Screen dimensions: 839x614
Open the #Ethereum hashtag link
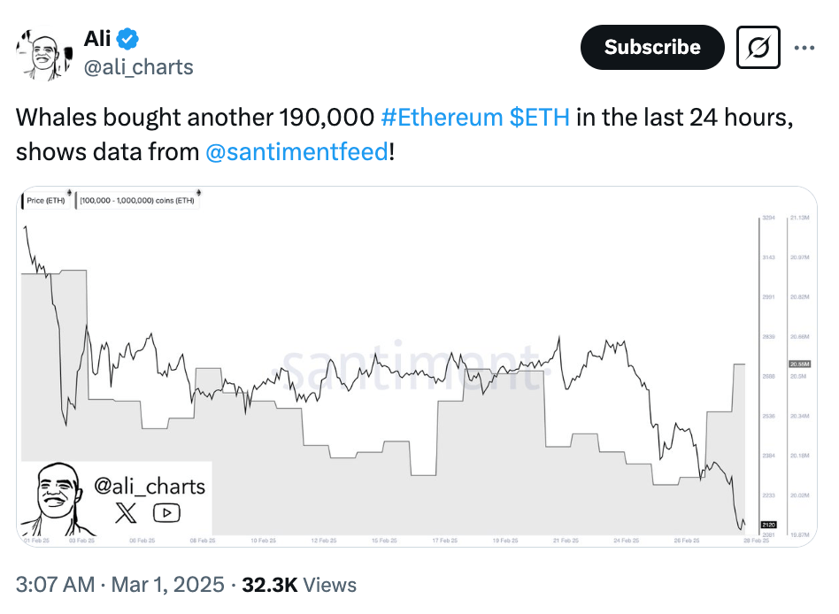(x=443, y=117)
